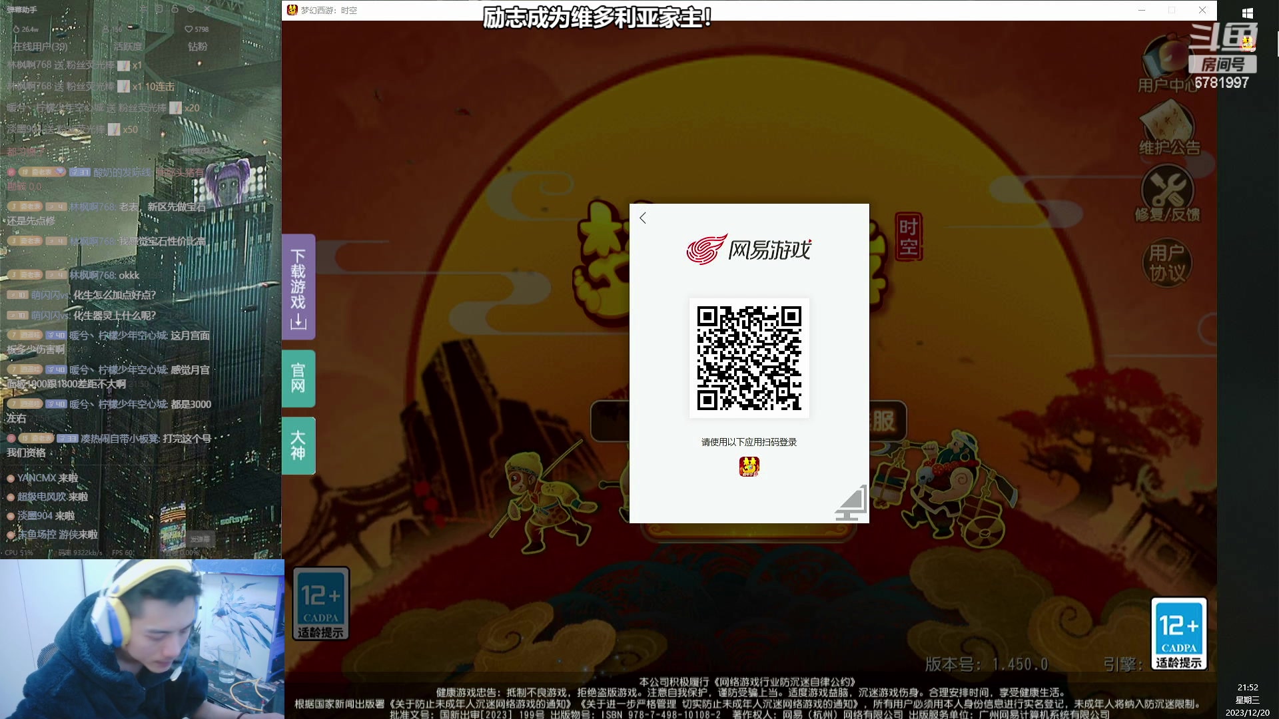Screen dimensions: 1279x719
Task: Switch to account login via corner monitor icon
Action: click(x=851, y=503)
